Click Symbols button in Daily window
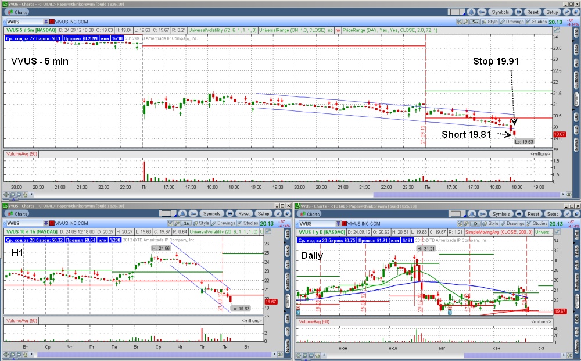 tap(501, 215)
